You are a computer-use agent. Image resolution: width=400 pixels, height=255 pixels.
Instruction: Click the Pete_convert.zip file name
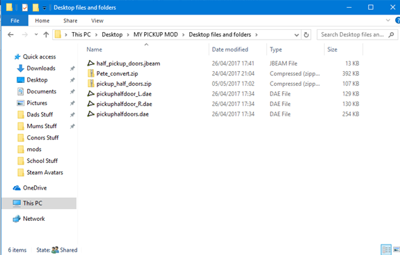coord(117,74)
